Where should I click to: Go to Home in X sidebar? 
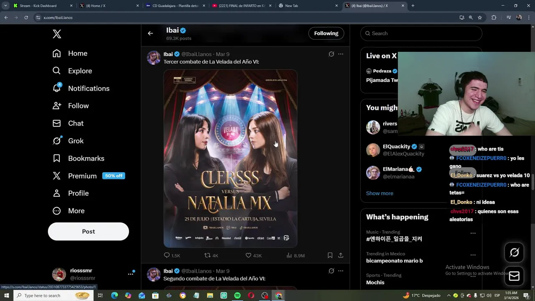click(70, 54)
